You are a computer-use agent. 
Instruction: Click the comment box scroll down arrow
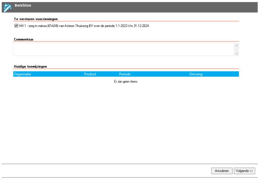point(237,53)
